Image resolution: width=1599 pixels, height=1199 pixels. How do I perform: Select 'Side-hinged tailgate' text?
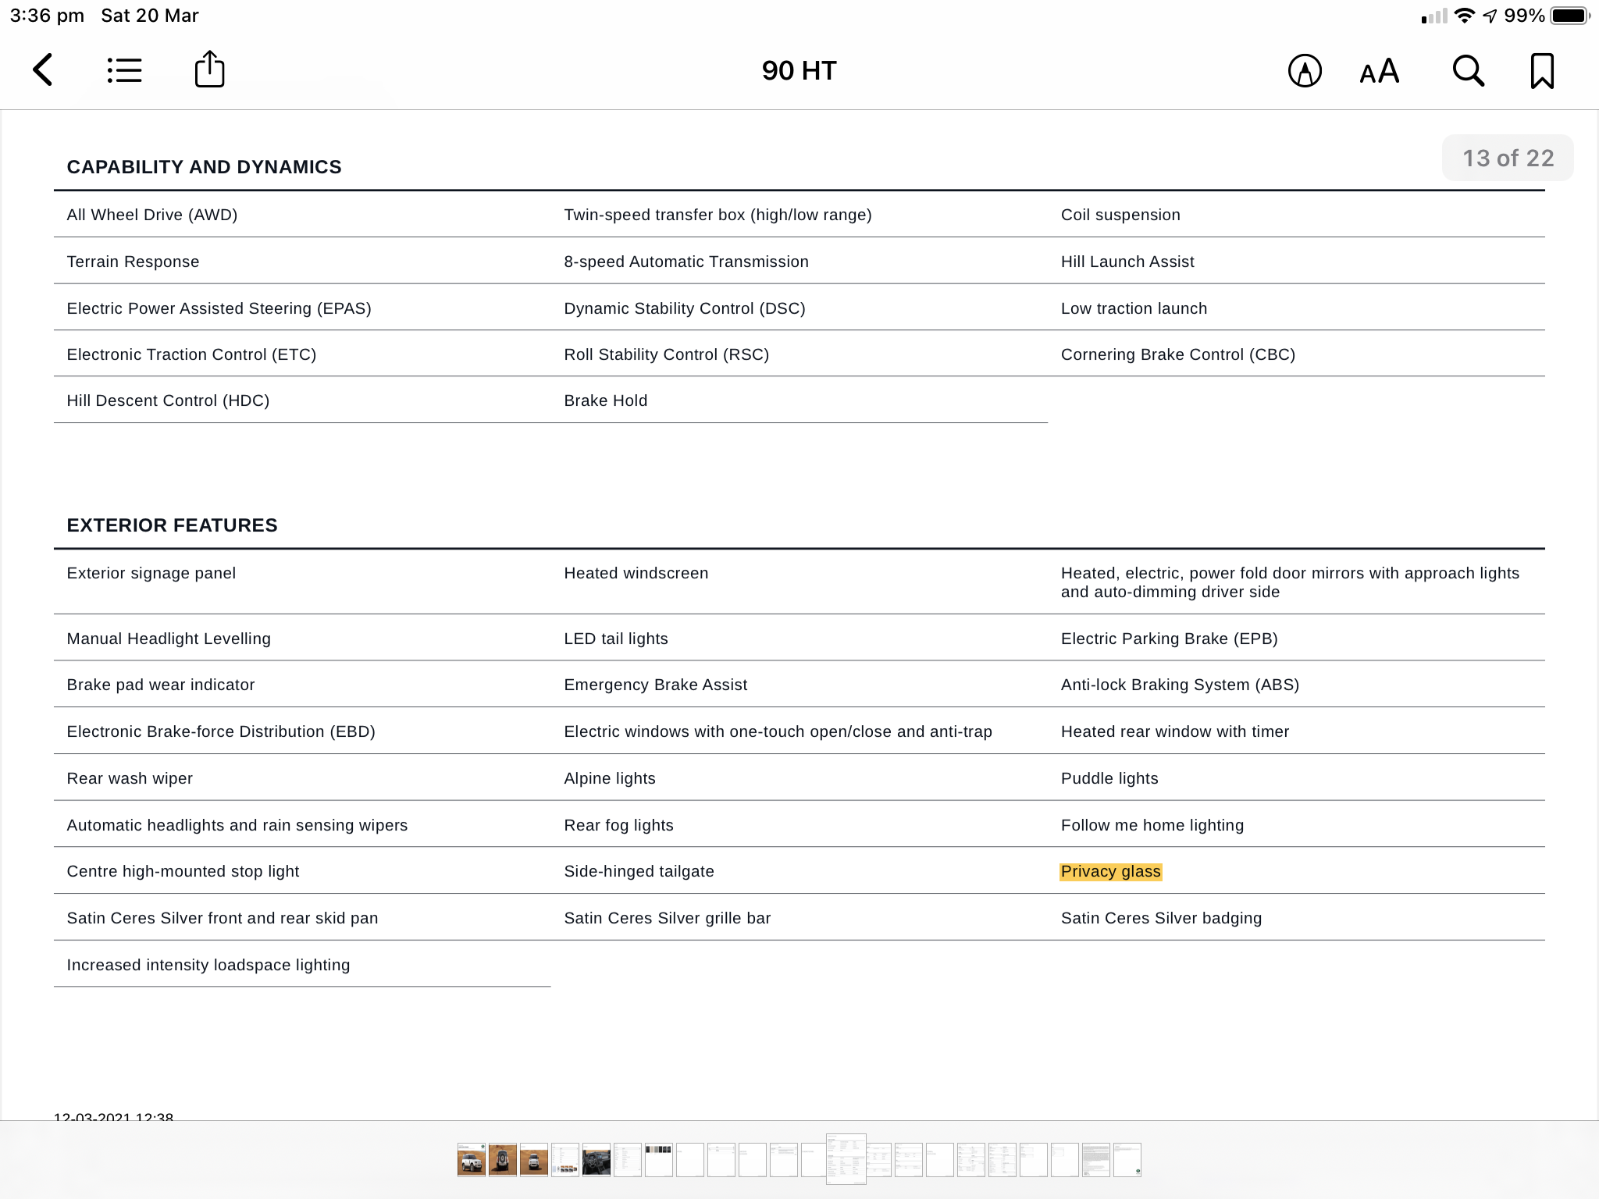pyautogui.click(x=639, y=871)
